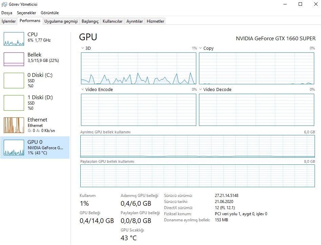Open the Video Encode graph dropdown
Screen dimensions: 321x245
pyautogui.click(x=82, y=90)
